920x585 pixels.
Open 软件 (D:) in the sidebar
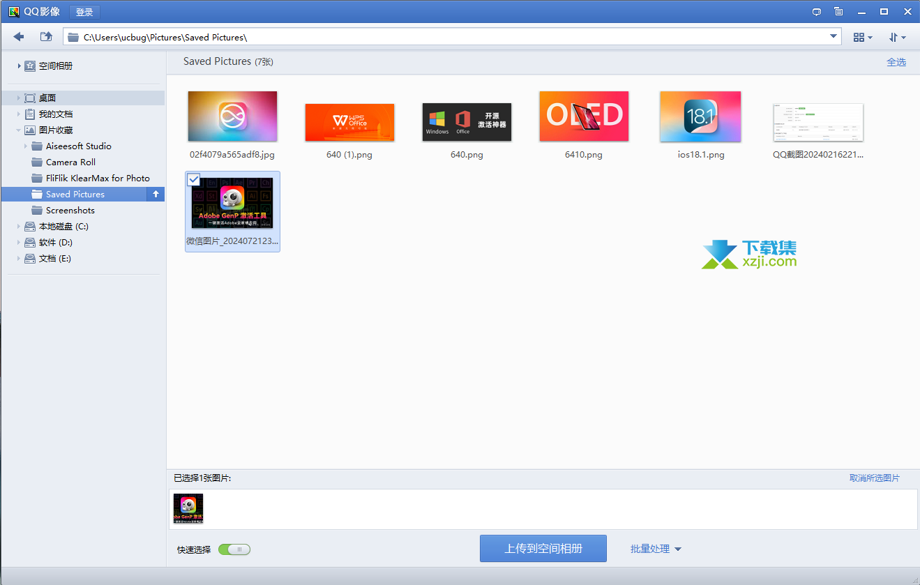tap(56, 243)
